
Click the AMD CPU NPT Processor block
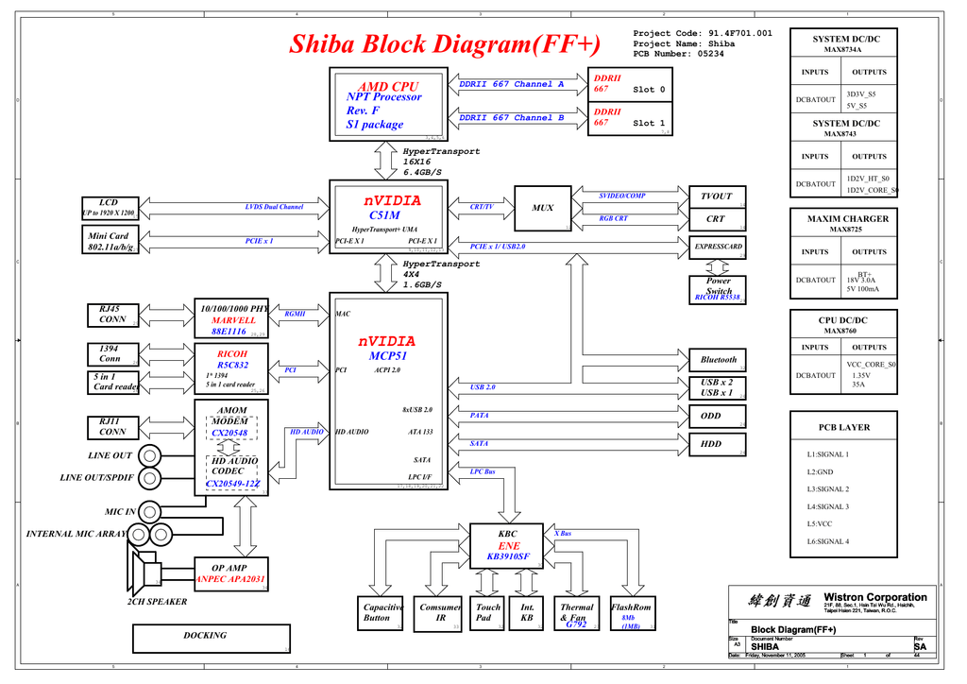pos(388,105)
